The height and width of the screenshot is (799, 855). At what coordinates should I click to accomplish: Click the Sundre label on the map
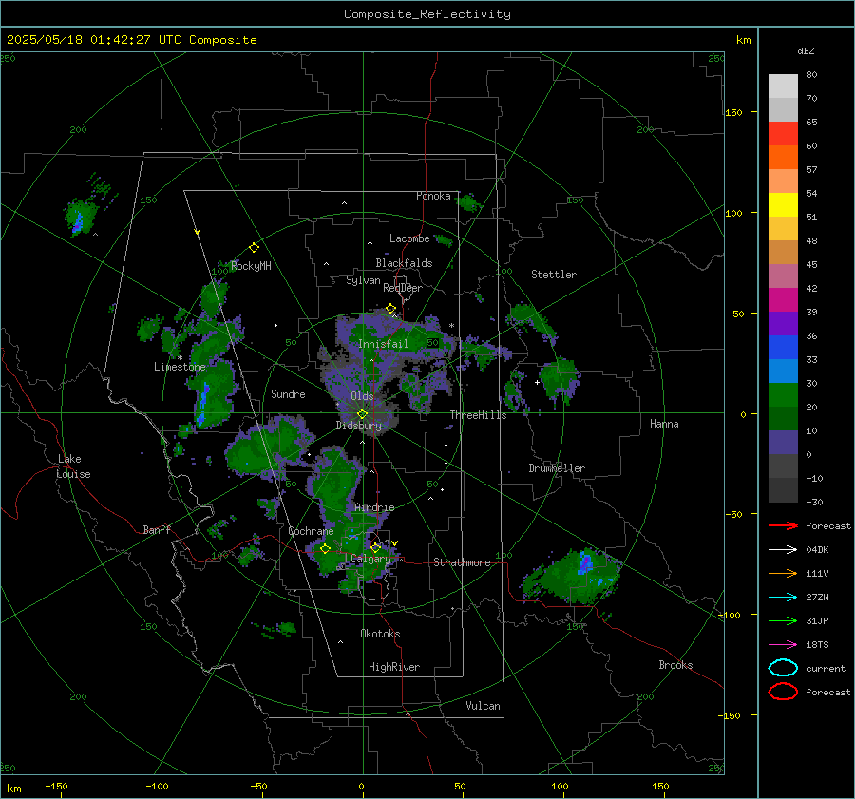[x=288, y=393]
